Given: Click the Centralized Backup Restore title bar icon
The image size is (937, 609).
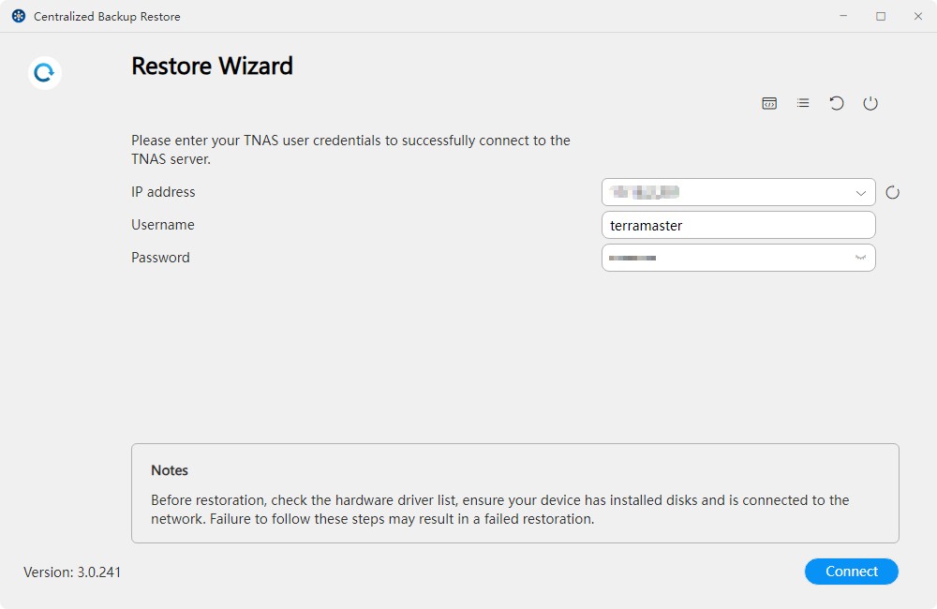Looking at the screenshot, I should (x=18, y=16).
